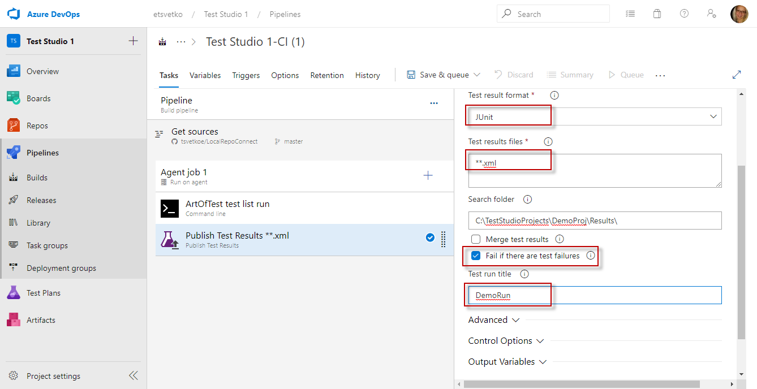This screenshot has height=389, width=757.
Task: Click the Queue button
Action: tap(626, 75)
